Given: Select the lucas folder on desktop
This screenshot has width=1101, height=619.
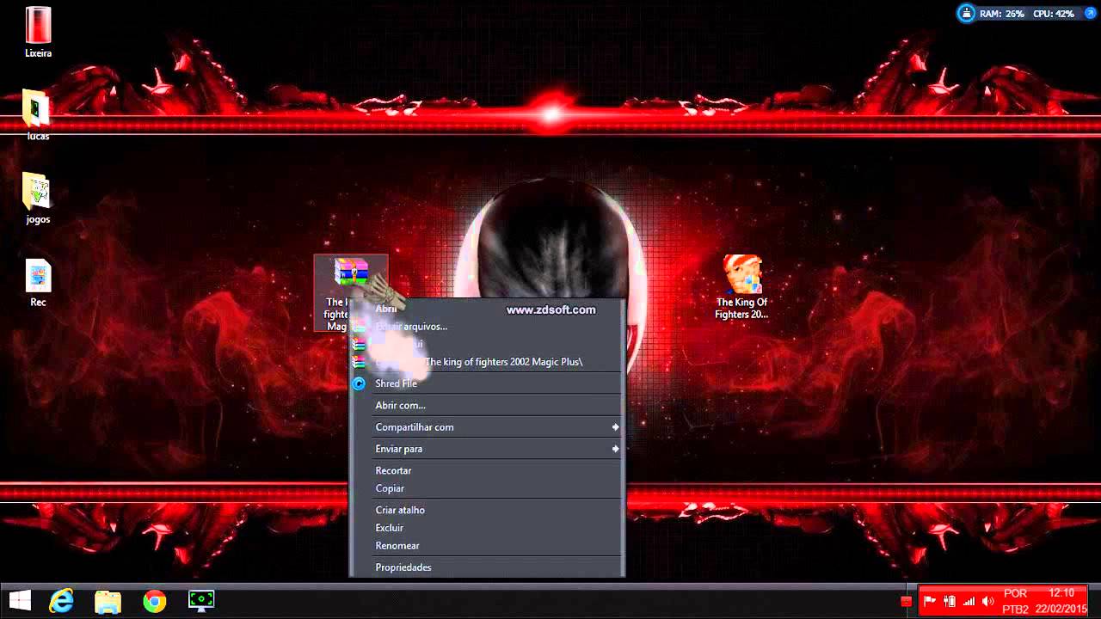Looking at the screenshot, I should tap(38, 115).
